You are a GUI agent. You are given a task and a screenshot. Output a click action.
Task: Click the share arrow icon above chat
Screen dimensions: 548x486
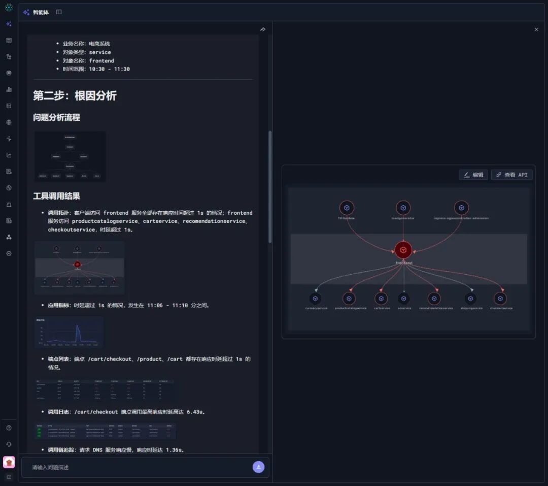(x=263, y=29)
